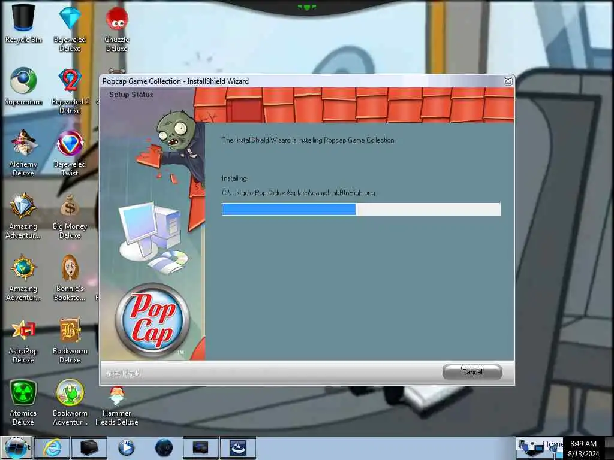Open AstroPop Deluxe desktop icon
The width and height of the screenshot is (614, 460).
tap(23, 340)
